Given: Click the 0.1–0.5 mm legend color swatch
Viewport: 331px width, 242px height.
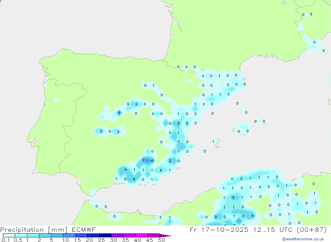Looking at the screenshot, I should (x=9, y=235).
